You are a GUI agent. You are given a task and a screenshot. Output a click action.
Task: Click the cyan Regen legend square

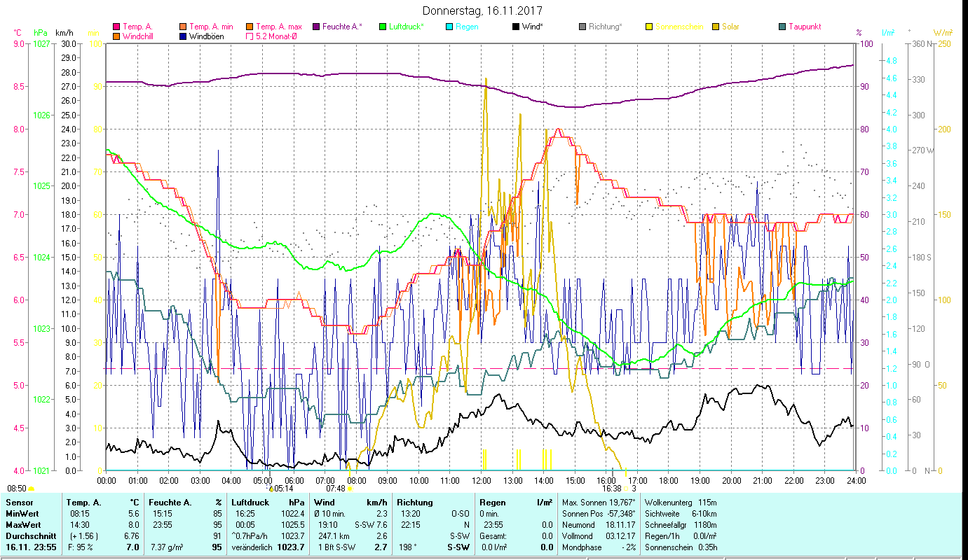pyautogui.click(x=449, y=27)
